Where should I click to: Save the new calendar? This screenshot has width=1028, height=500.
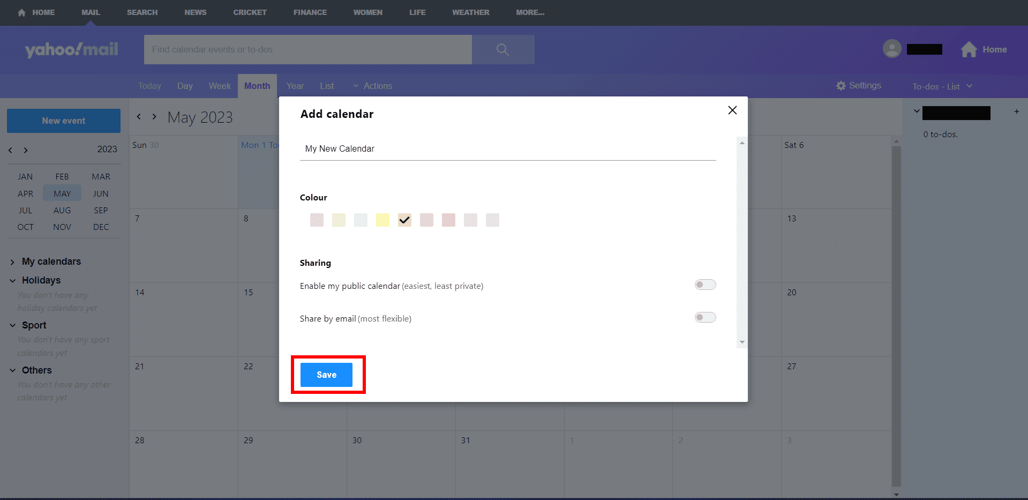click(x=326, y=375)
